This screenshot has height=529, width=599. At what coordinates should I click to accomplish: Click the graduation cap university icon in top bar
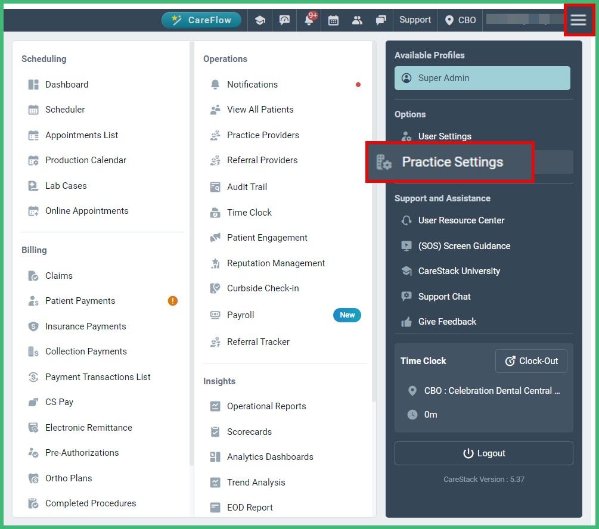pos(260,20)
